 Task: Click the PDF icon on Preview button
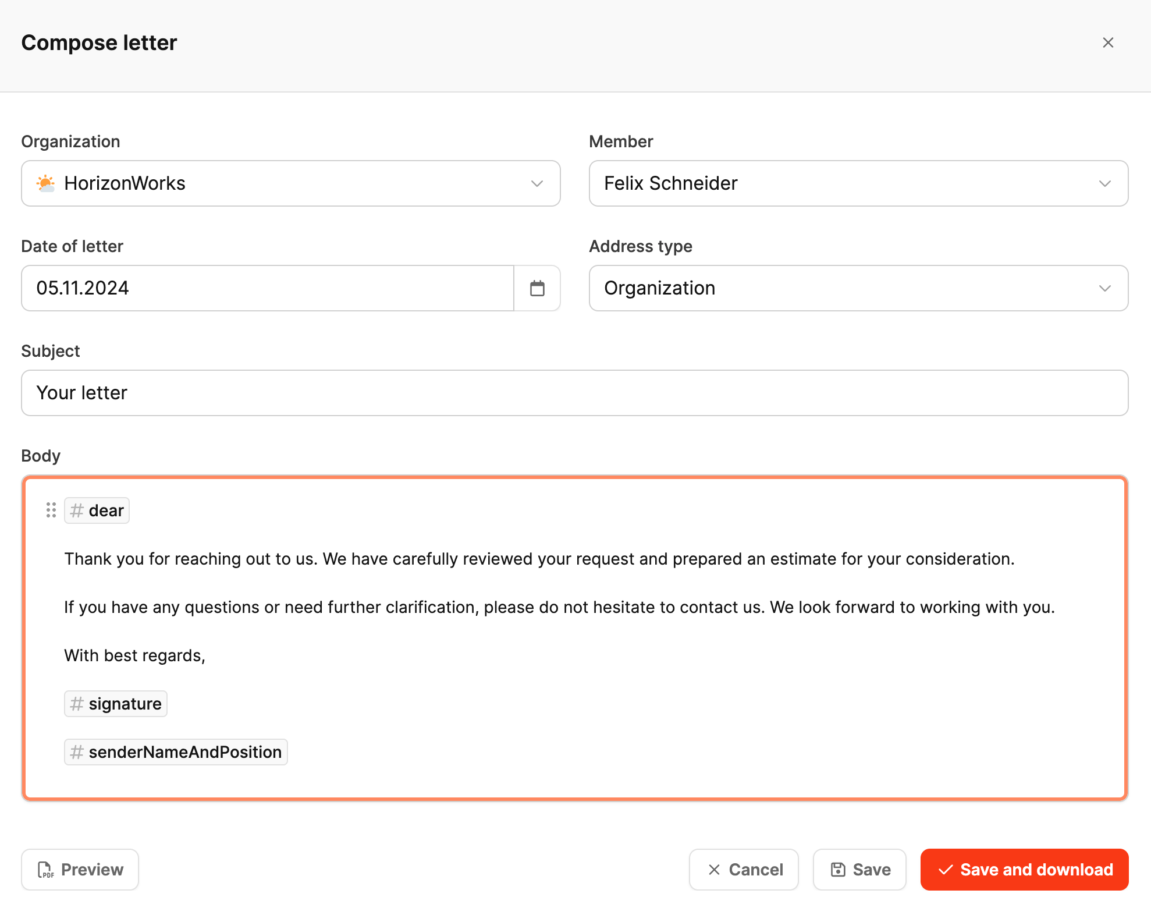pos(45,870)
